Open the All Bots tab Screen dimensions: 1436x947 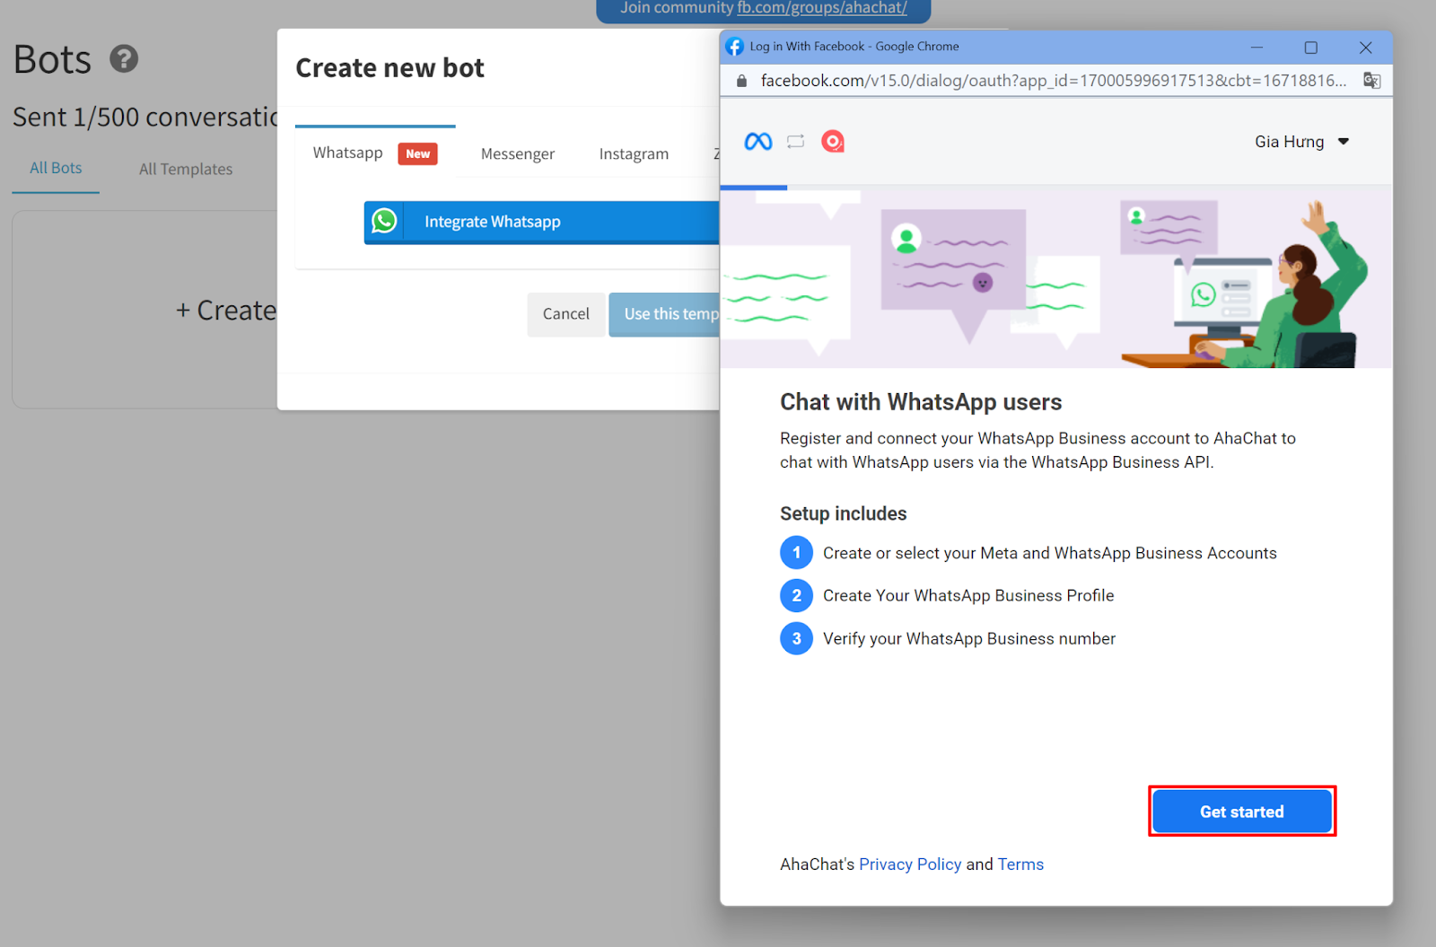pos(56,169)
